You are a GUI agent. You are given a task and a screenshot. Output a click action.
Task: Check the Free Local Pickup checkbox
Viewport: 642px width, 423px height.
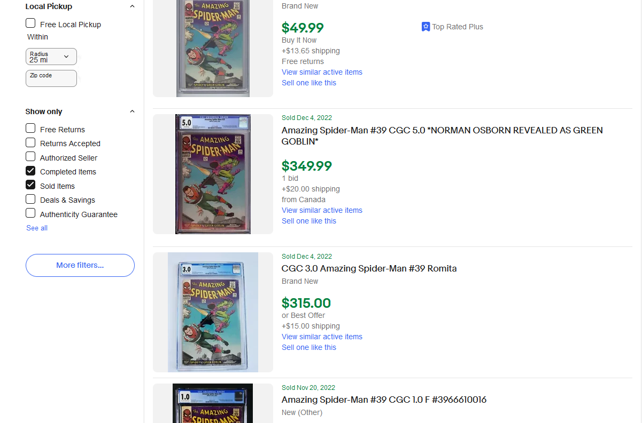(31, 23)
